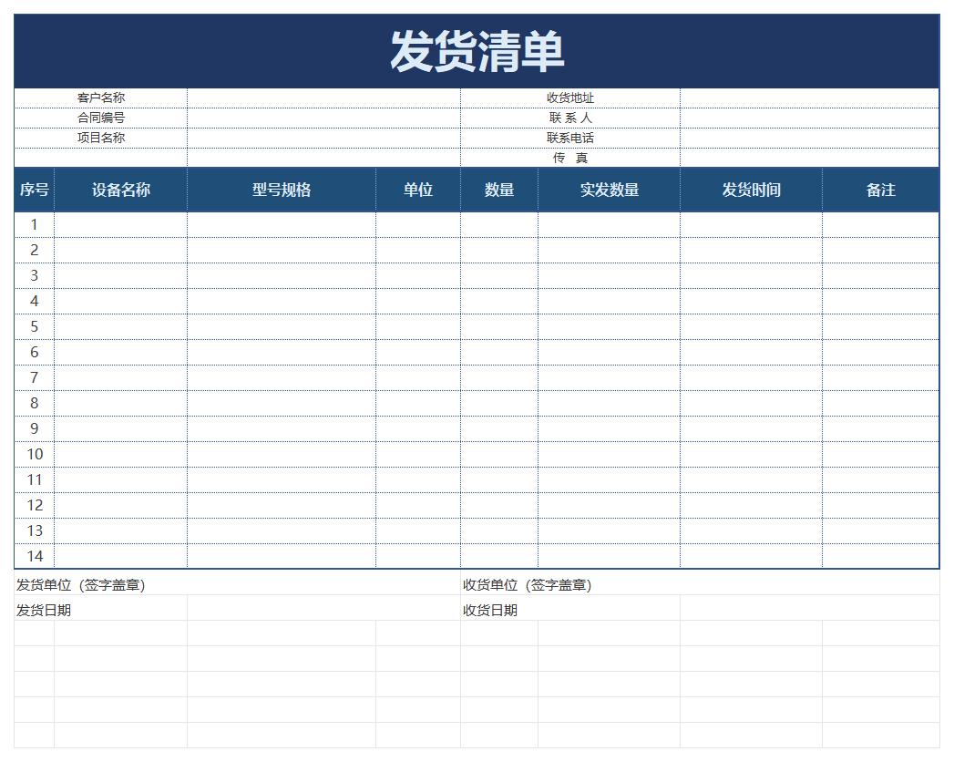Select the row number 9 cell
954x762 pixels.
point(34,429)
